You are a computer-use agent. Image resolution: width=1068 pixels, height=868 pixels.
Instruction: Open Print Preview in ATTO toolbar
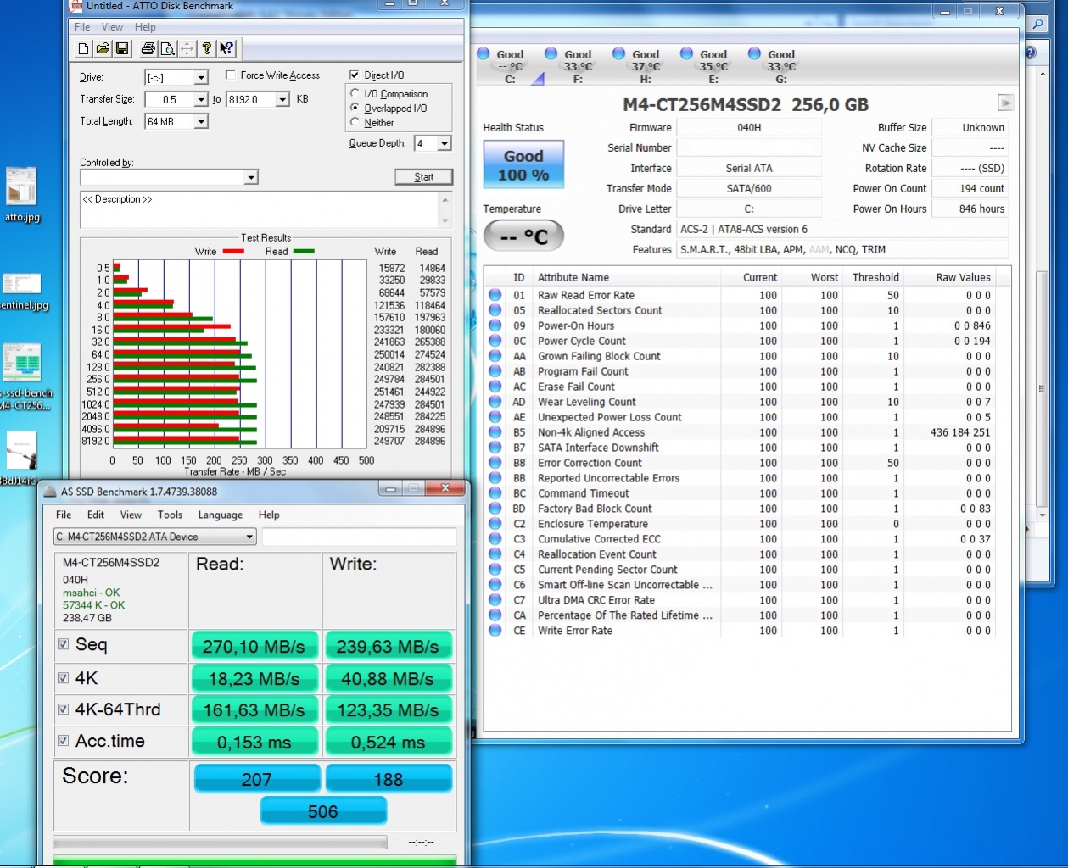click(168, 49)
